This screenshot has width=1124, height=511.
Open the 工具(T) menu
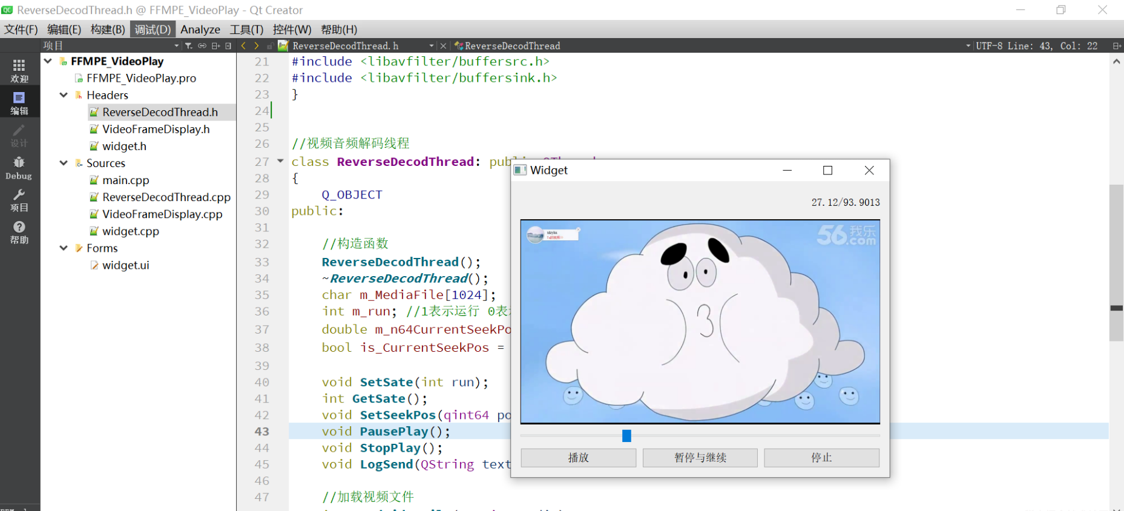tap(246, 30)
